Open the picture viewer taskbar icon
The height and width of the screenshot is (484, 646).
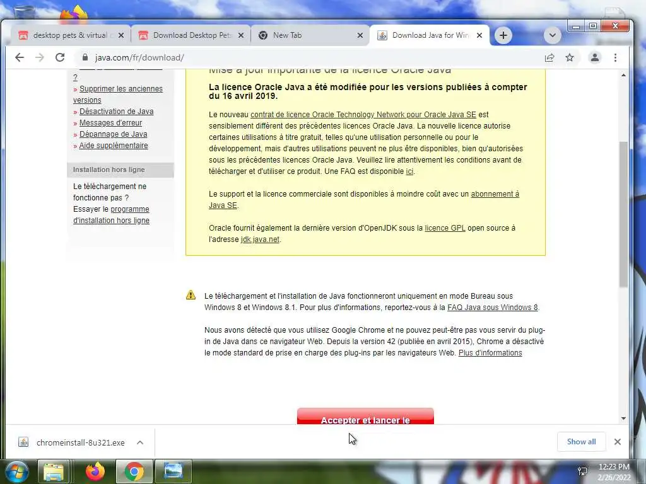click(173, 471)
